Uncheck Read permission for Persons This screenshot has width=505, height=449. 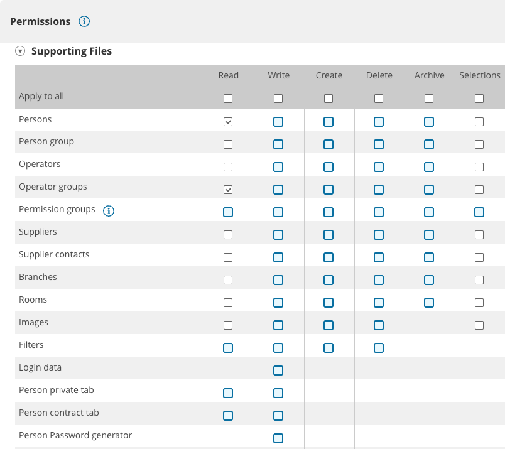[x=228, y=121]
